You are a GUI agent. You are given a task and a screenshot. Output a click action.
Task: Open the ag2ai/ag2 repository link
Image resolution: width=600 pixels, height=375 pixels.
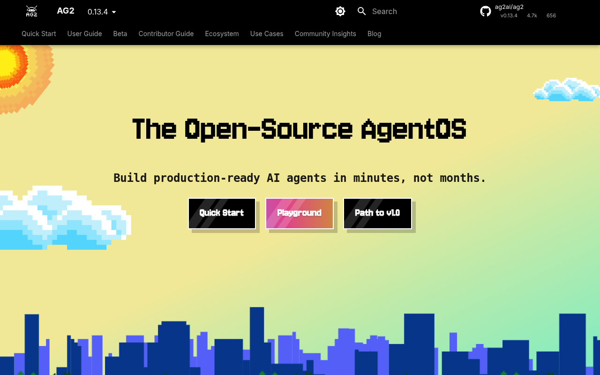click(509, 7)
